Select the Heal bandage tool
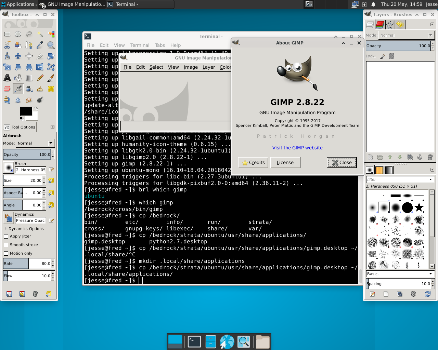 pyautogui.click(x=51, y=89)
